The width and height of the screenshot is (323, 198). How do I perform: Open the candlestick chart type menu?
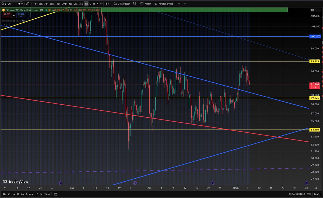[x=108, y=4]
